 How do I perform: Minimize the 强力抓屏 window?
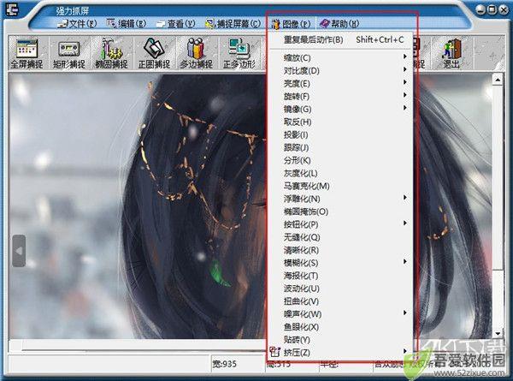[481, 9]
